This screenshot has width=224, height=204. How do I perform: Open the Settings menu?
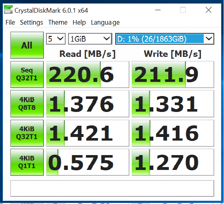click(x=32, y=22)
